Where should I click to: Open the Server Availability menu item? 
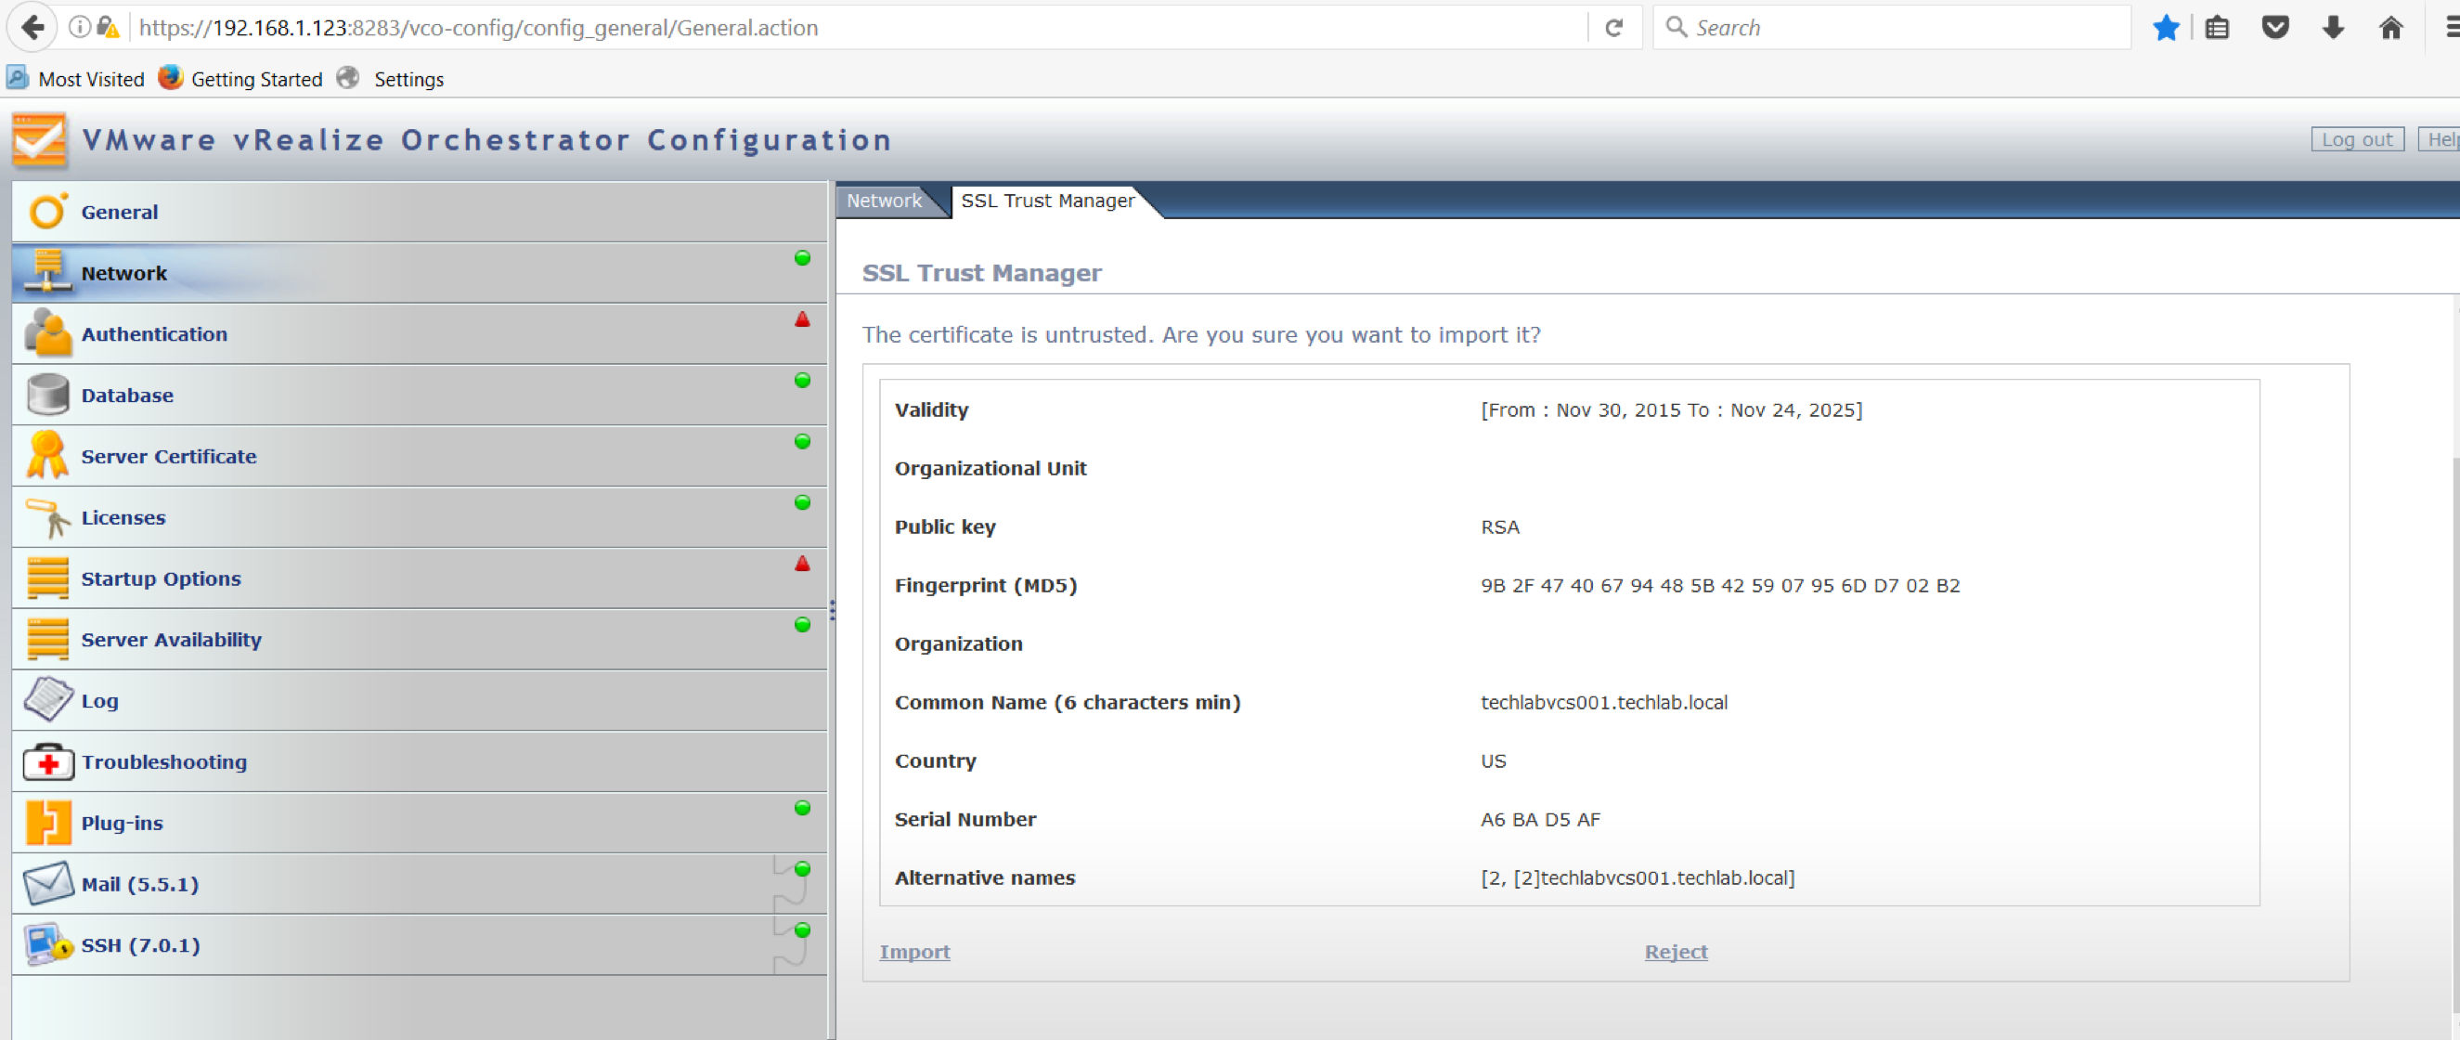point(420,639)
